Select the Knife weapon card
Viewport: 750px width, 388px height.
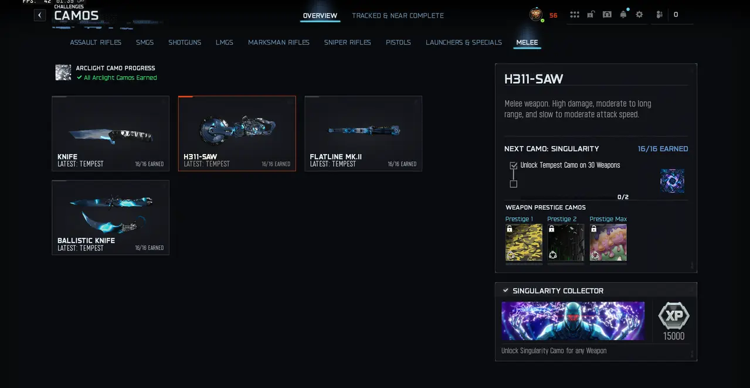tap(110, 134)
